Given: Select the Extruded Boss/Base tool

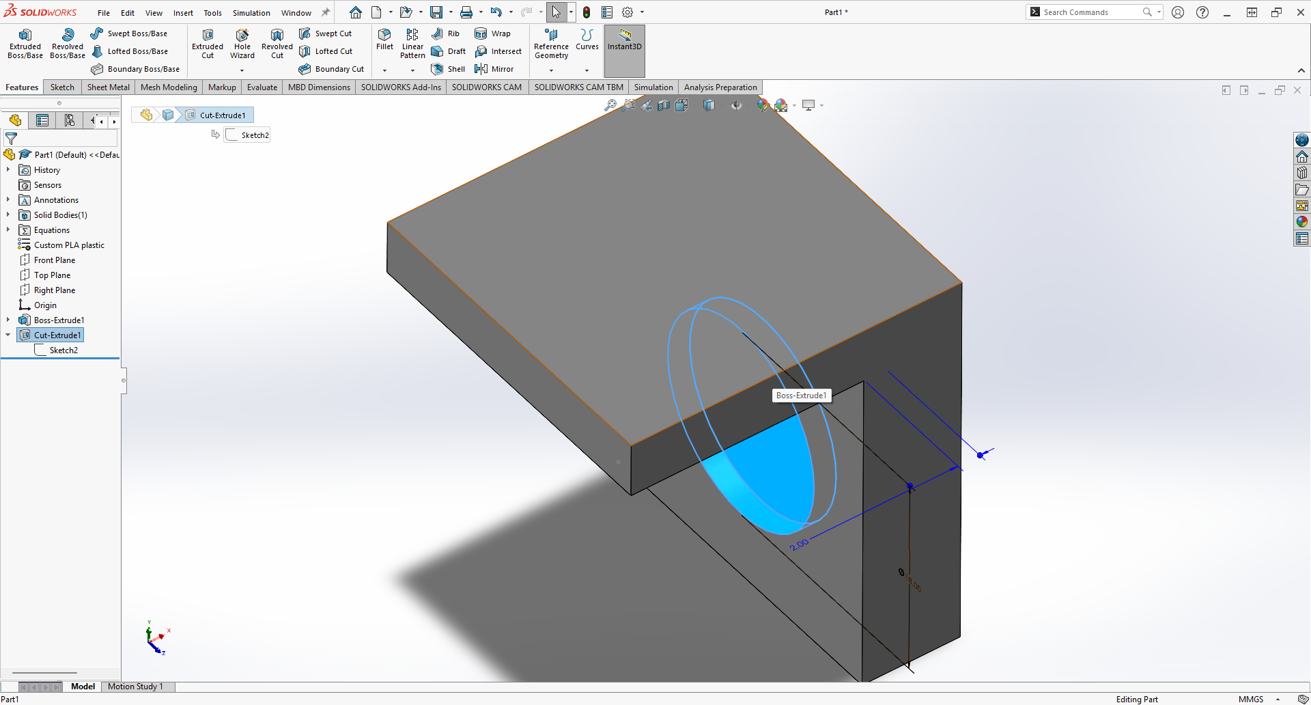Looking at the screenshot, I should [x=25, y=44].
